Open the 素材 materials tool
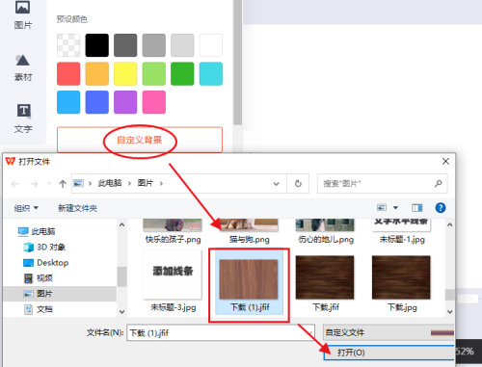The height and width of the screenshot is (367, 482). [23, 68]
